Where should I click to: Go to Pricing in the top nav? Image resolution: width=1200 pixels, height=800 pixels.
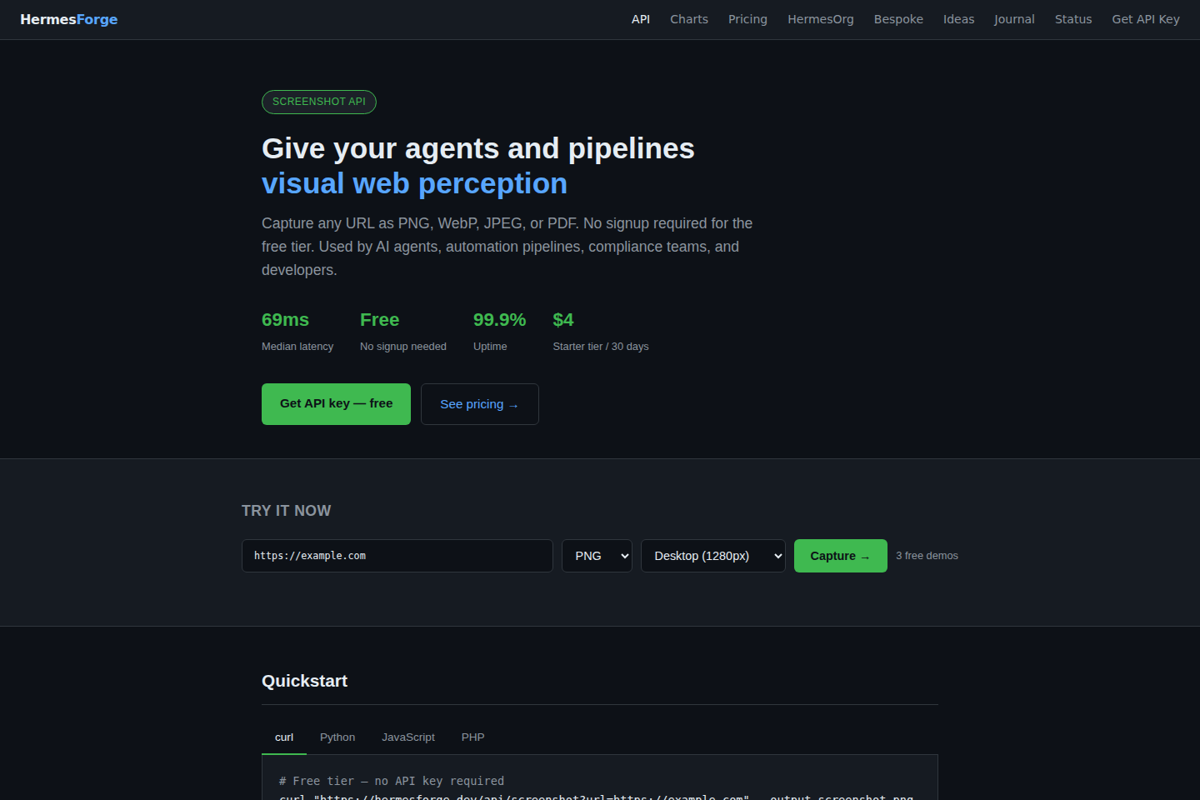coord(747,19)
